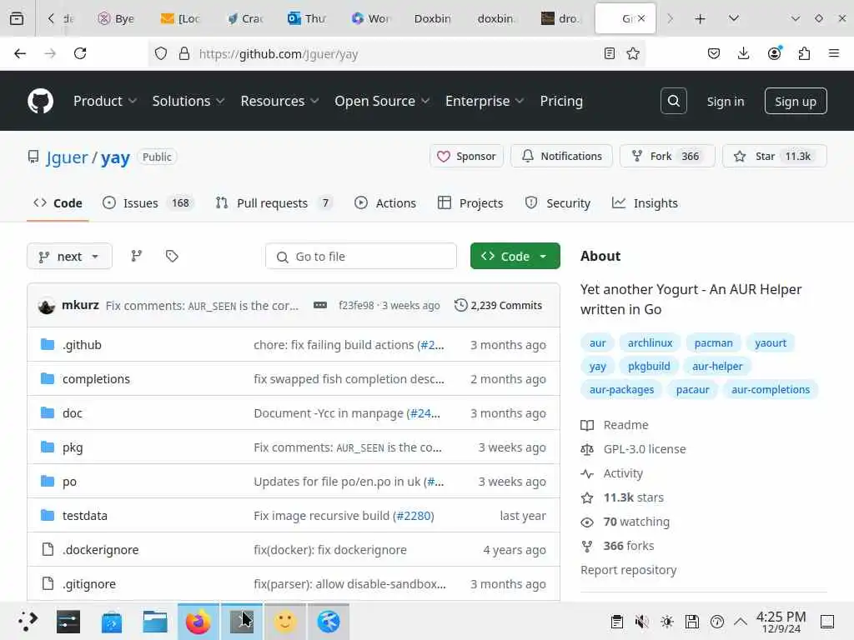854x640 pixels.
Task: Switch to the Doxbin browser tab
Action: (433, 18)
